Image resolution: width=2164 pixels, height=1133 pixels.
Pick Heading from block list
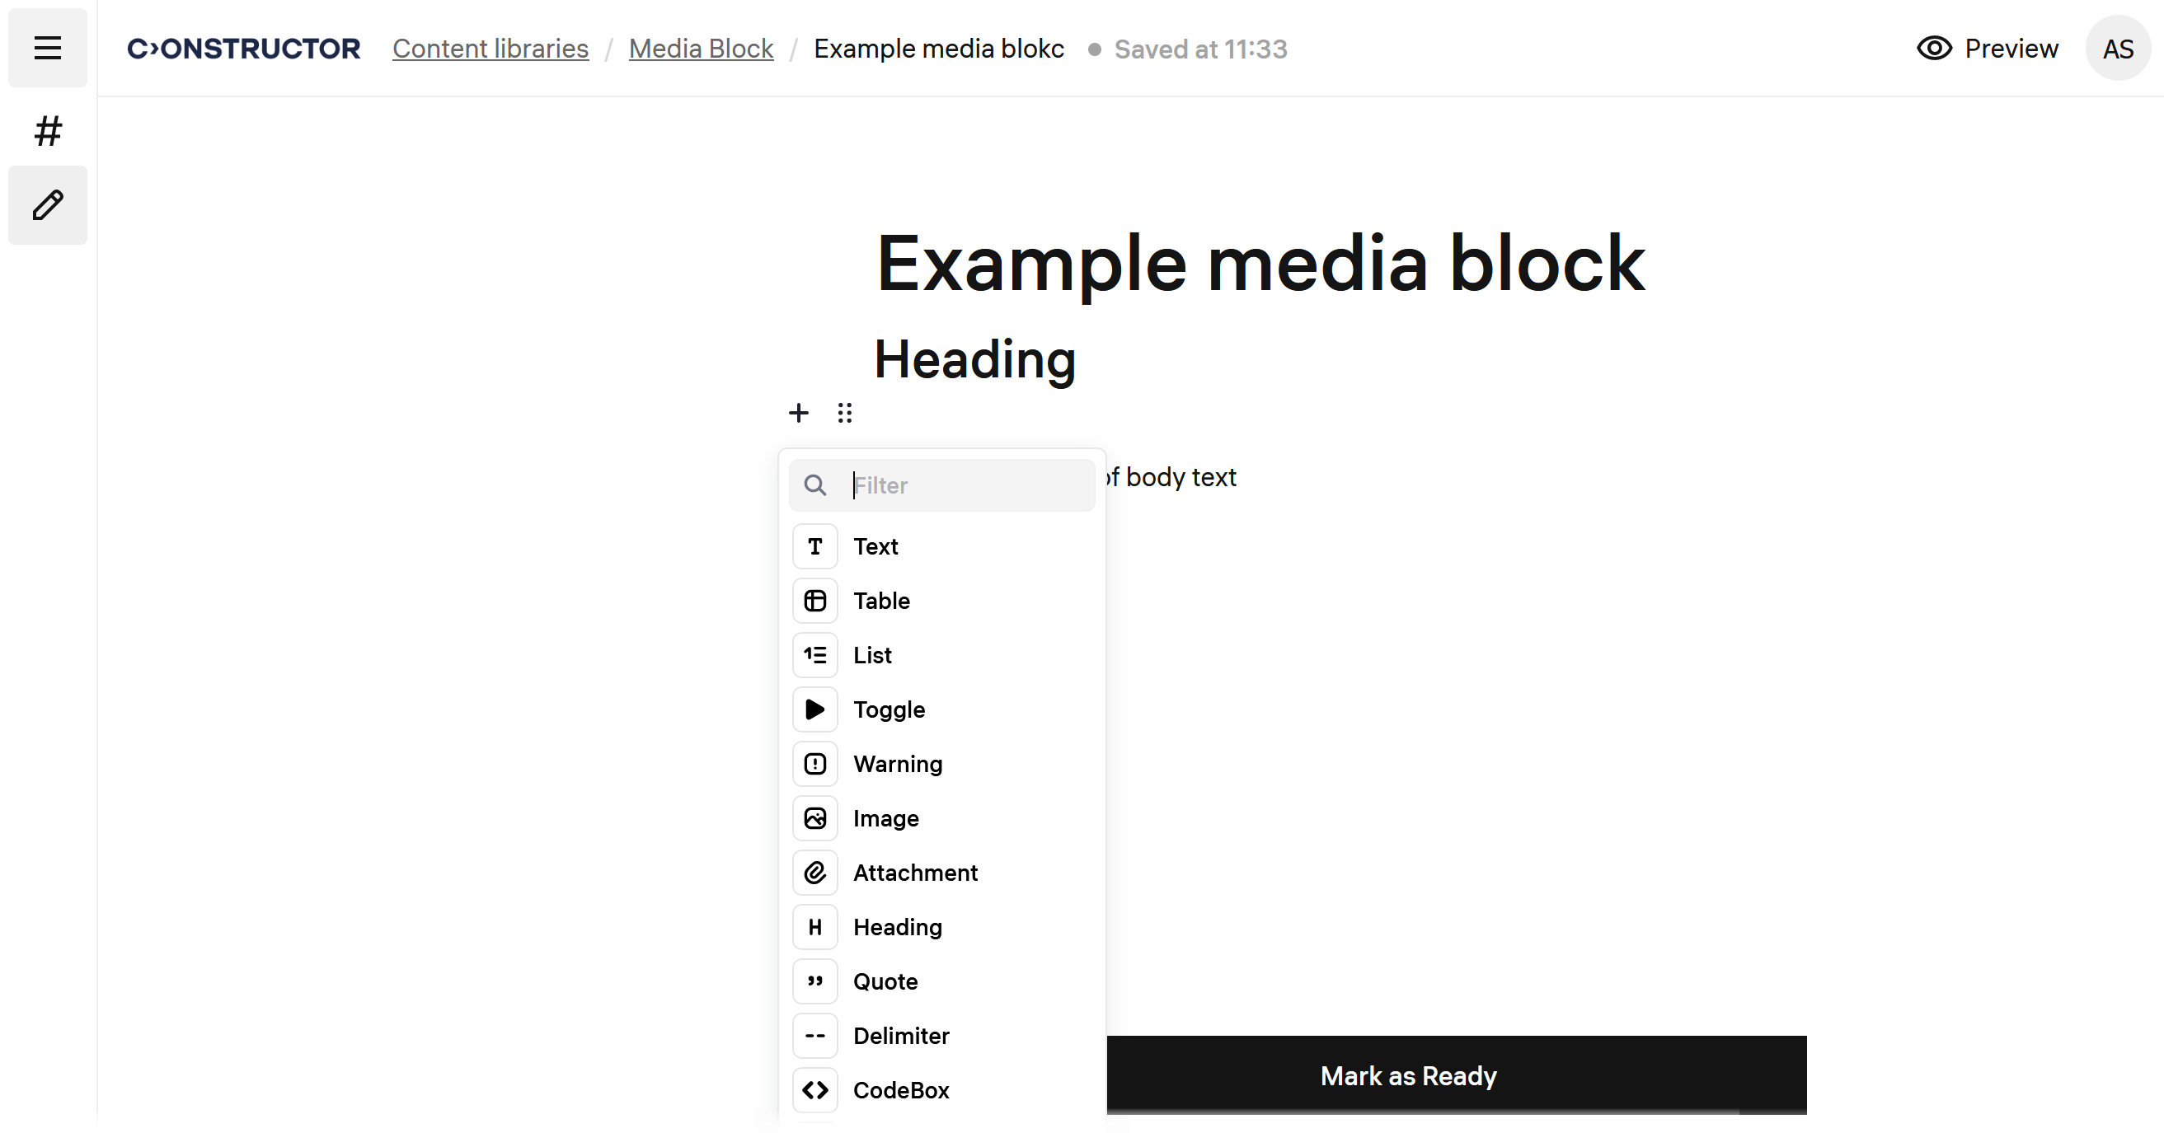[x=897, y=927]
